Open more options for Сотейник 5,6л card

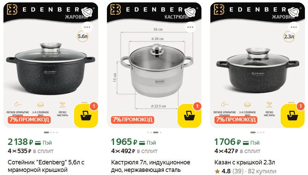coord(87,27)
